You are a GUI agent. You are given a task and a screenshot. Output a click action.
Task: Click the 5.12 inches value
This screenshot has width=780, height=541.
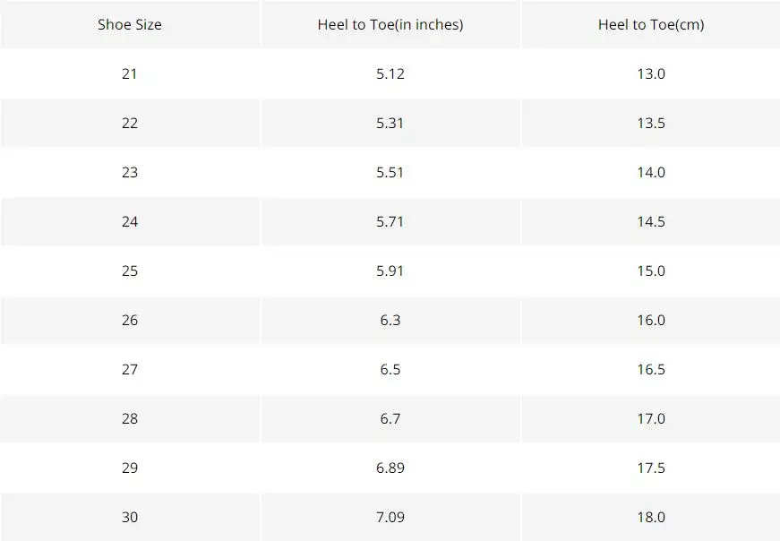[390, 73]
